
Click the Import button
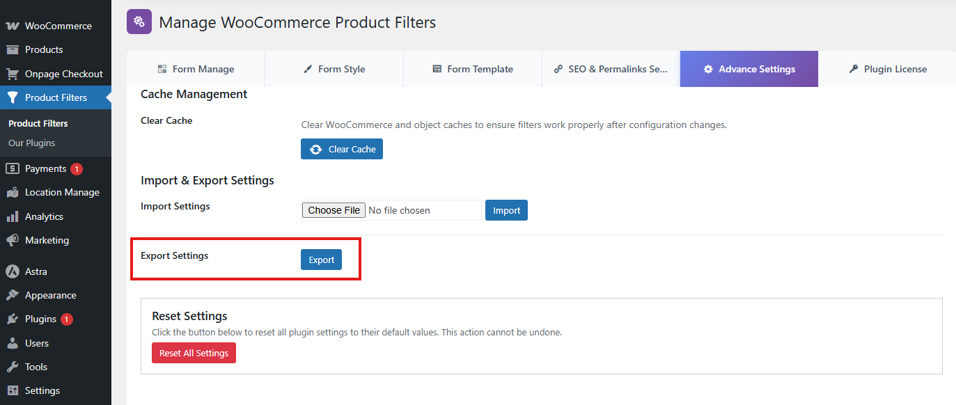click(506, 210)
